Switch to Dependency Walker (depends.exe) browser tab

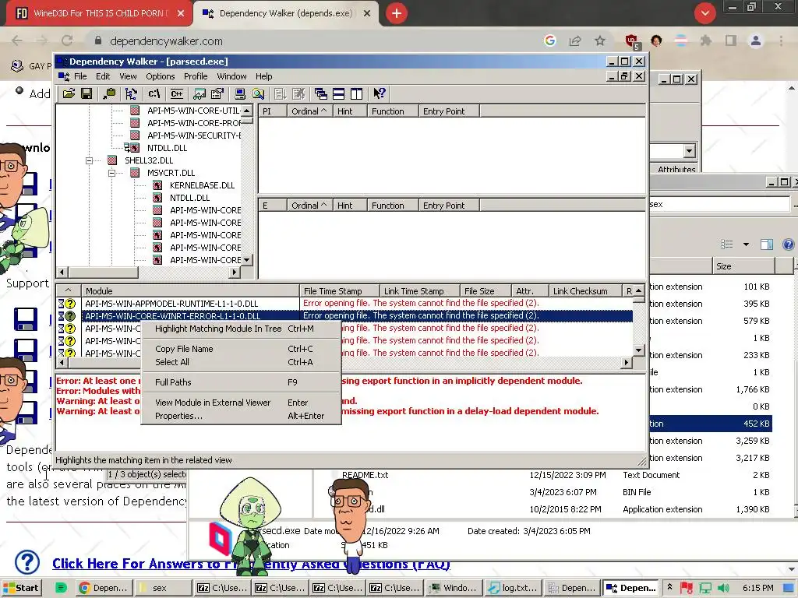coord(286,13)
